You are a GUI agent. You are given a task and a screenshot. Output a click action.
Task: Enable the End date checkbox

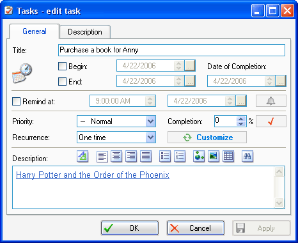pyautogui.click(x=62, y=81)
